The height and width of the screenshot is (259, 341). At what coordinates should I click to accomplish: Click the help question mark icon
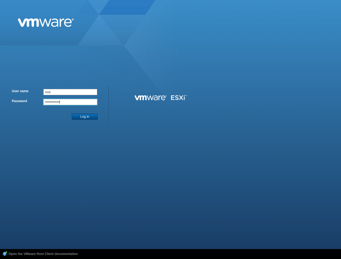pos(5,254)
